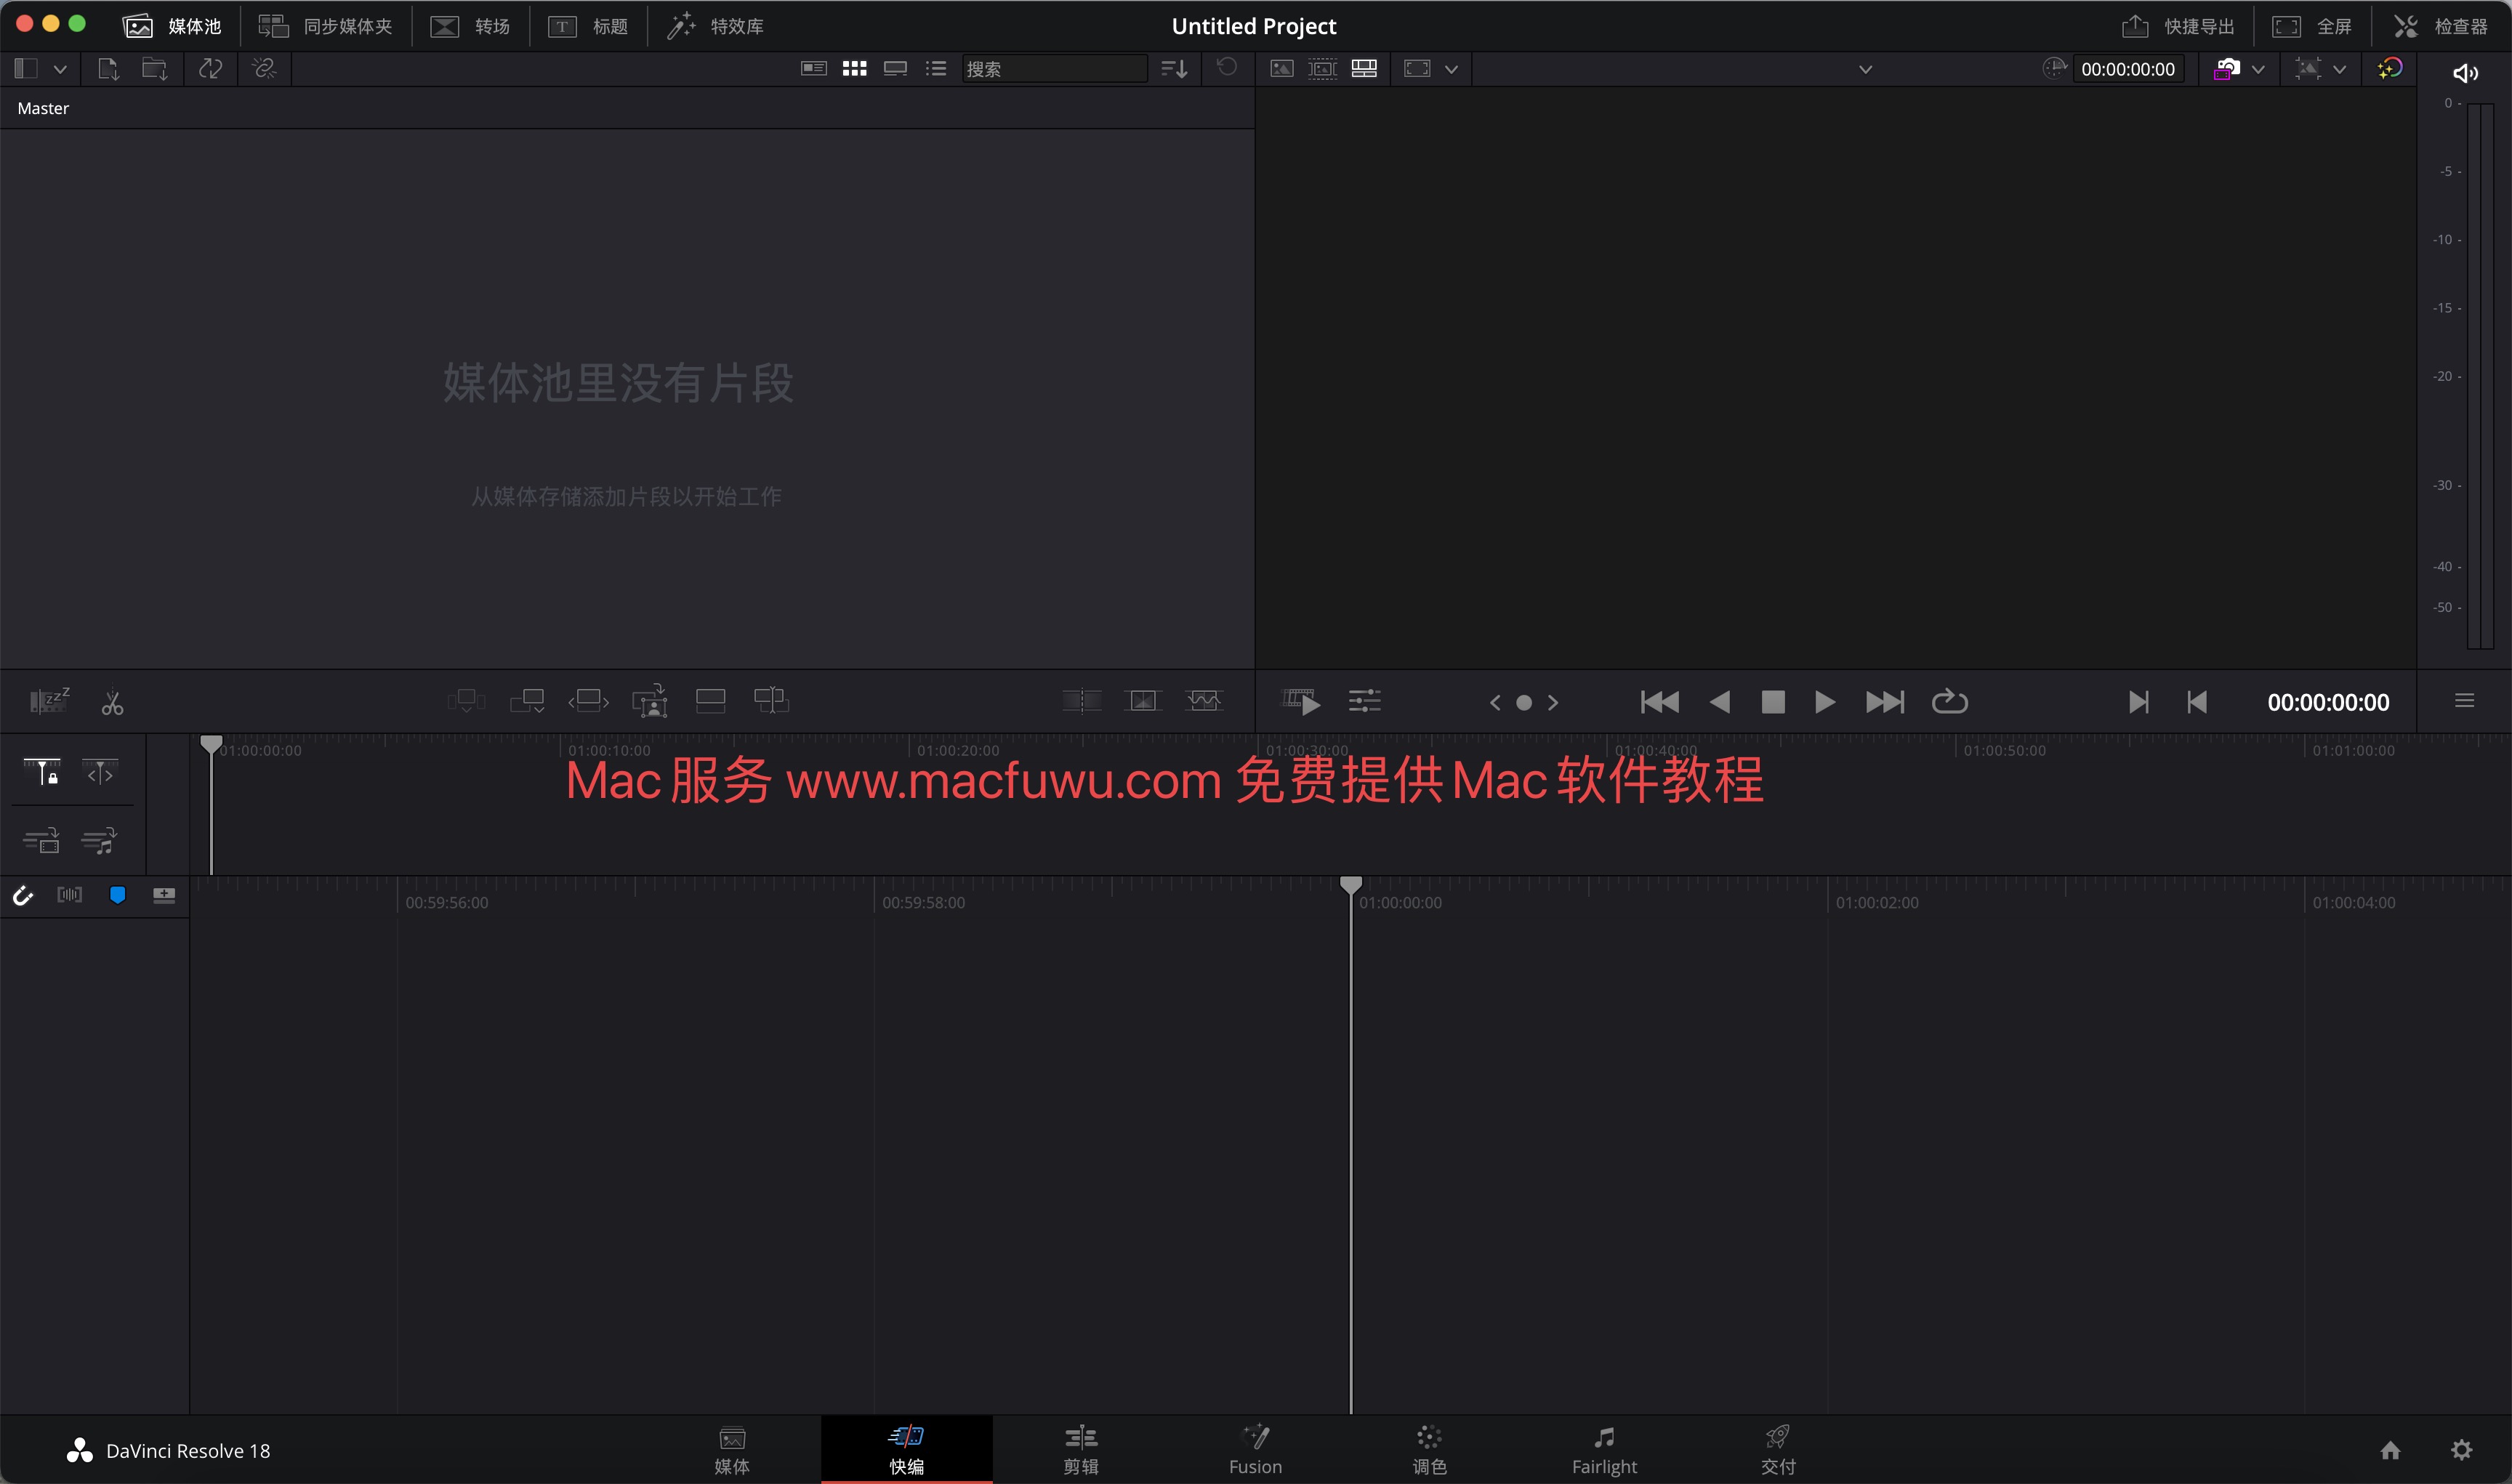Viewport: 2512px width, 1484px height.
Task: Toggle audio trim waveform display
Action: click(69, 895)
